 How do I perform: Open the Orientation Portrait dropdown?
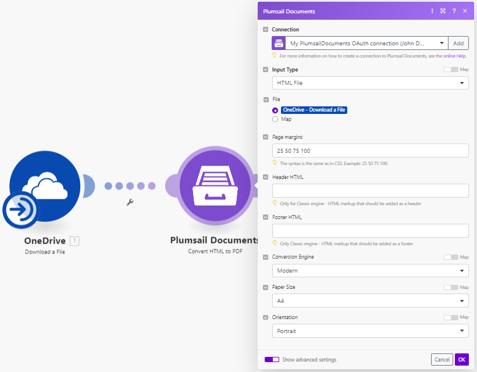(370, 331)
